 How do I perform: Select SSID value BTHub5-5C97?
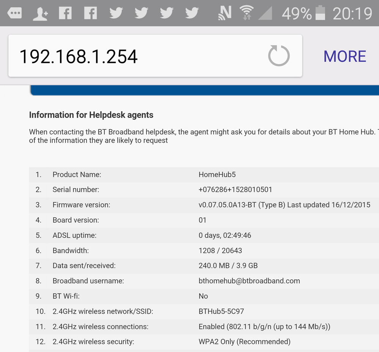pyautogui.click(x=221, y=311)
